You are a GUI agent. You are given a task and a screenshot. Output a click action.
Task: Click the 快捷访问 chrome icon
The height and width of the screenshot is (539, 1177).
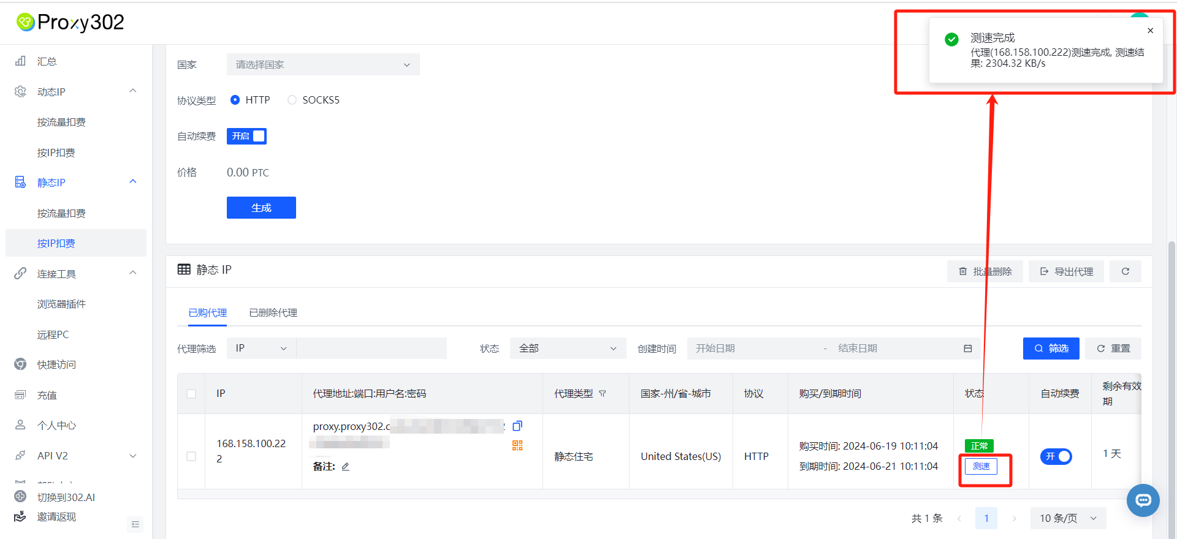coord(20,364)
